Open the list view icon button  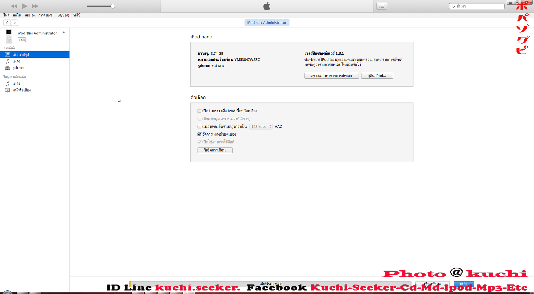[382, 6]
